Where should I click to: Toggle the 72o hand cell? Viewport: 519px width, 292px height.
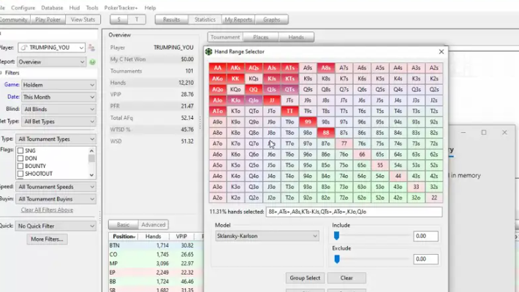tap(344, 198)
